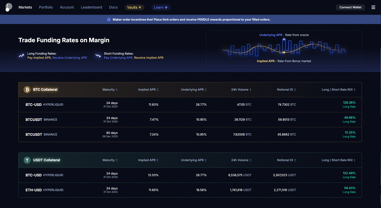
Task: Click the Connect Wallet button
Action: [350, 7]
